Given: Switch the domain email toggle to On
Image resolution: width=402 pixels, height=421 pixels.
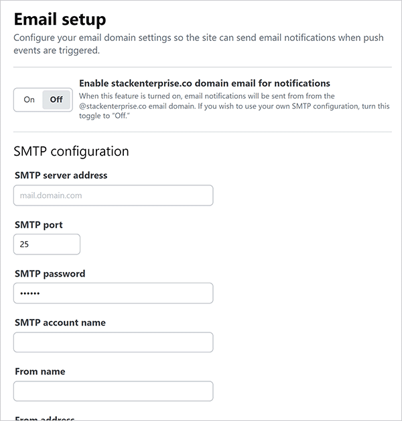Looking at the screenshot, I should click(x=29, y=99).
